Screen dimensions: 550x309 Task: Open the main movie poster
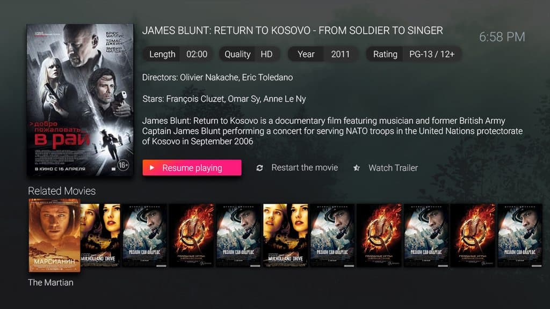tap(80, 100)
